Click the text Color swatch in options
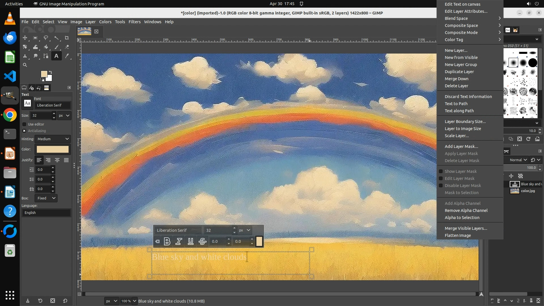The width and height of the screenshot is (544, 306). pyautogui.click(x=53, y=149)
